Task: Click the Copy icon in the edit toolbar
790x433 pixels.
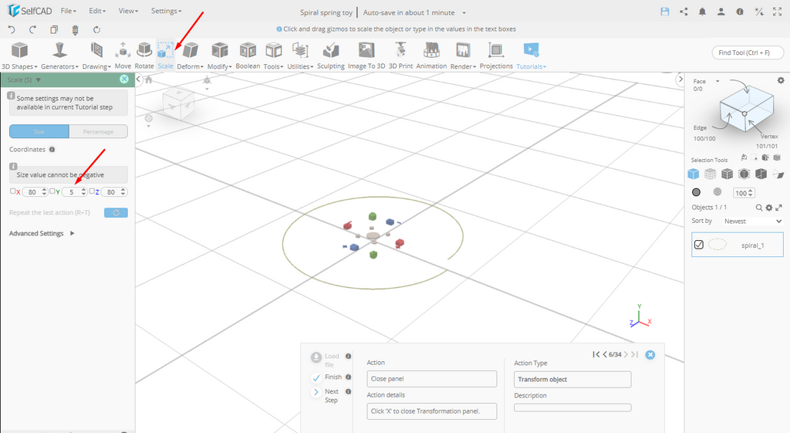Action: [x=54, y=30]
